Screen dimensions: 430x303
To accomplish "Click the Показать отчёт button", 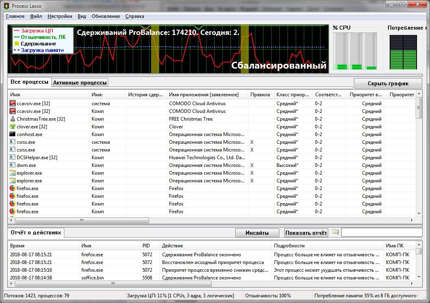I will [x=306, y=233].
